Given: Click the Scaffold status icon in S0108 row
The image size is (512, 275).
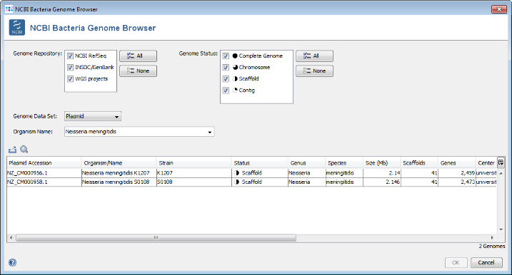Looking at the screenshot, I should coord(237,182).
